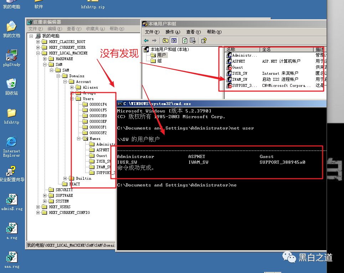
Task: Select the admin$.reg file on desktop
Action: 11,201
